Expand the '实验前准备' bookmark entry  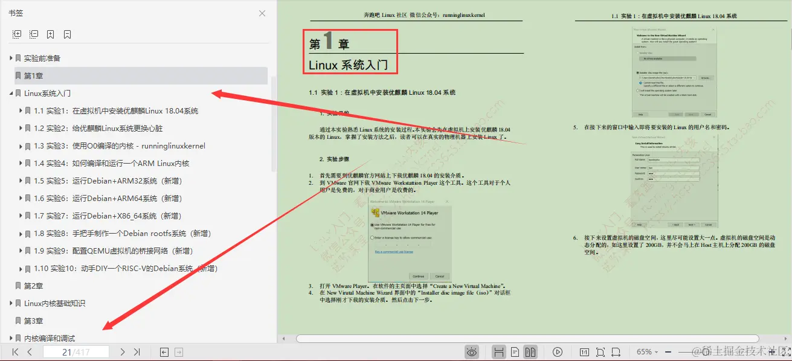10,57
